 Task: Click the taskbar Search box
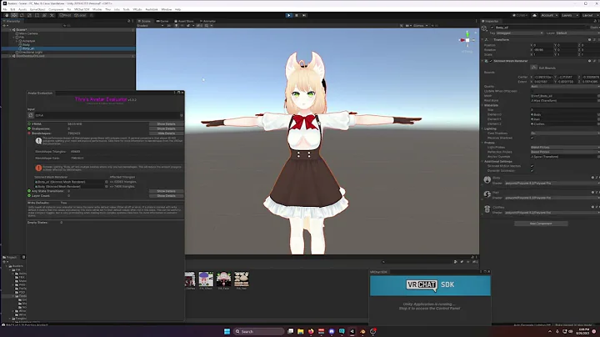tap(259, 331)
